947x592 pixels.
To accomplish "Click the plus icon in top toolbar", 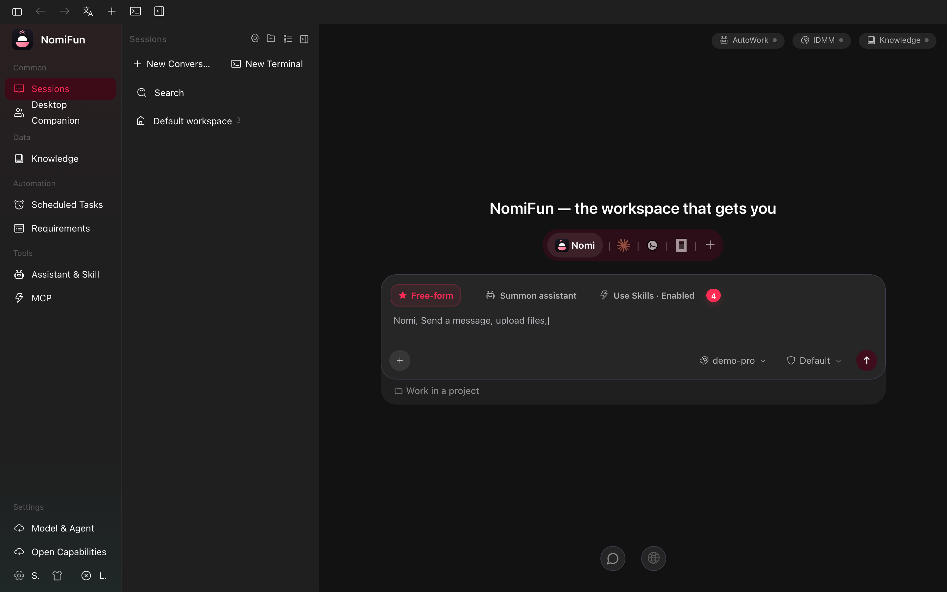I will [x=112, y=12].
